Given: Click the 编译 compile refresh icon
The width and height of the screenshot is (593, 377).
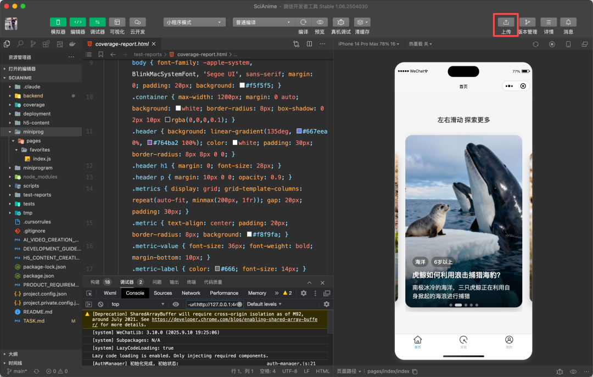Looking at the screenshot, I should (x=303, y=22).
